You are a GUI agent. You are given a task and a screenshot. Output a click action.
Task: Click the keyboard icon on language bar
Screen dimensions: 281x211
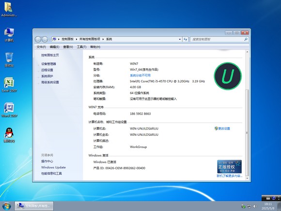pyautogui.click(x=268, y=198)
